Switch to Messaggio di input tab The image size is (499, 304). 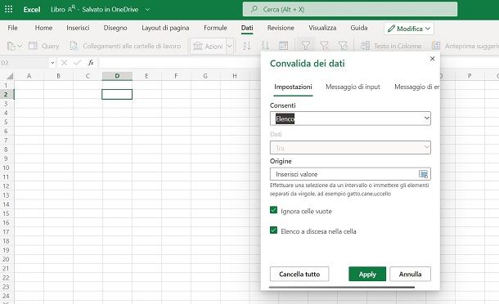click(x=353, y=87)
